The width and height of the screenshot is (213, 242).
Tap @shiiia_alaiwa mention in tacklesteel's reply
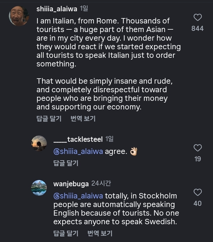point(78,152)
